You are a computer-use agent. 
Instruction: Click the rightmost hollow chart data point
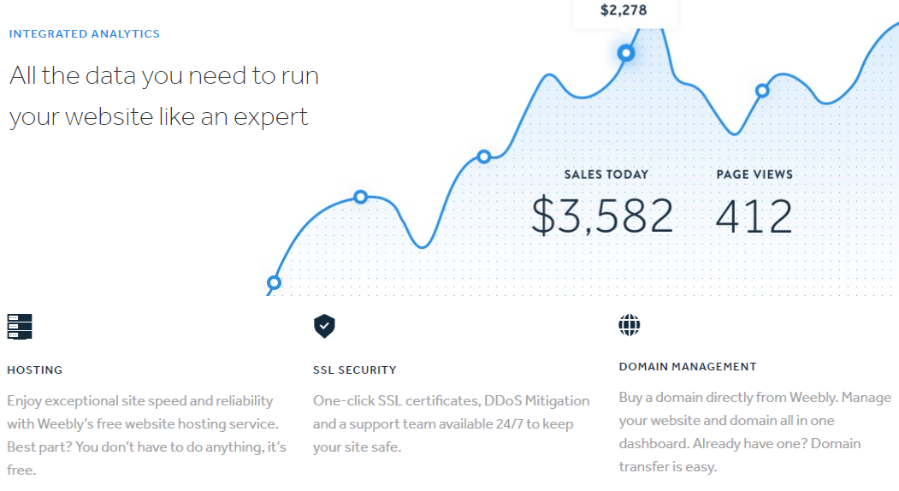pyautogui.click(x=762, y=90)
